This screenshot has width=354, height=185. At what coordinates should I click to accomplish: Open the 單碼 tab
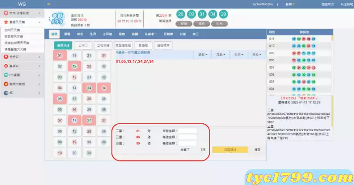coord(67,34)
